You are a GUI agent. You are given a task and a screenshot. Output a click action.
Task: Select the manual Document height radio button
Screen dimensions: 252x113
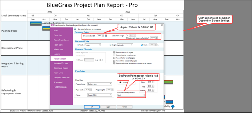coord(127,35)
